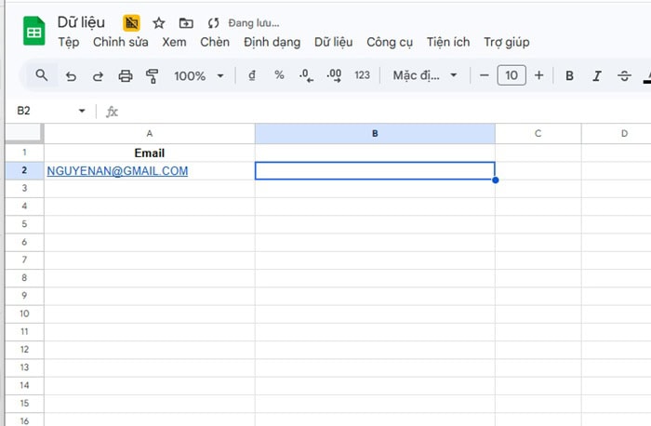Click the move to folder icon

pyautogui.click(x=186, y=22)
